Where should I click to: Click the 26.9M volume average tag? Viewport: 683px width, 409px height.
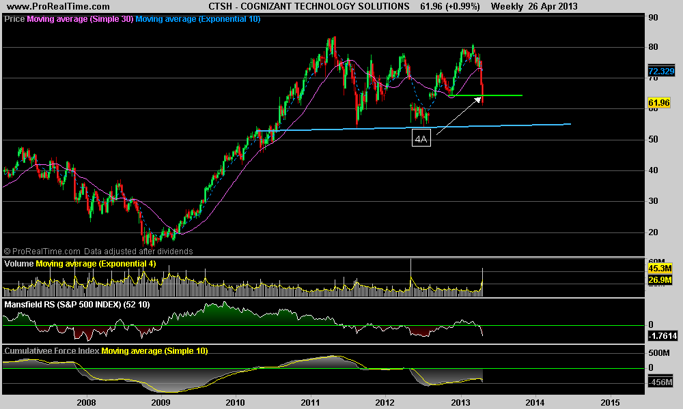(660, 280)
